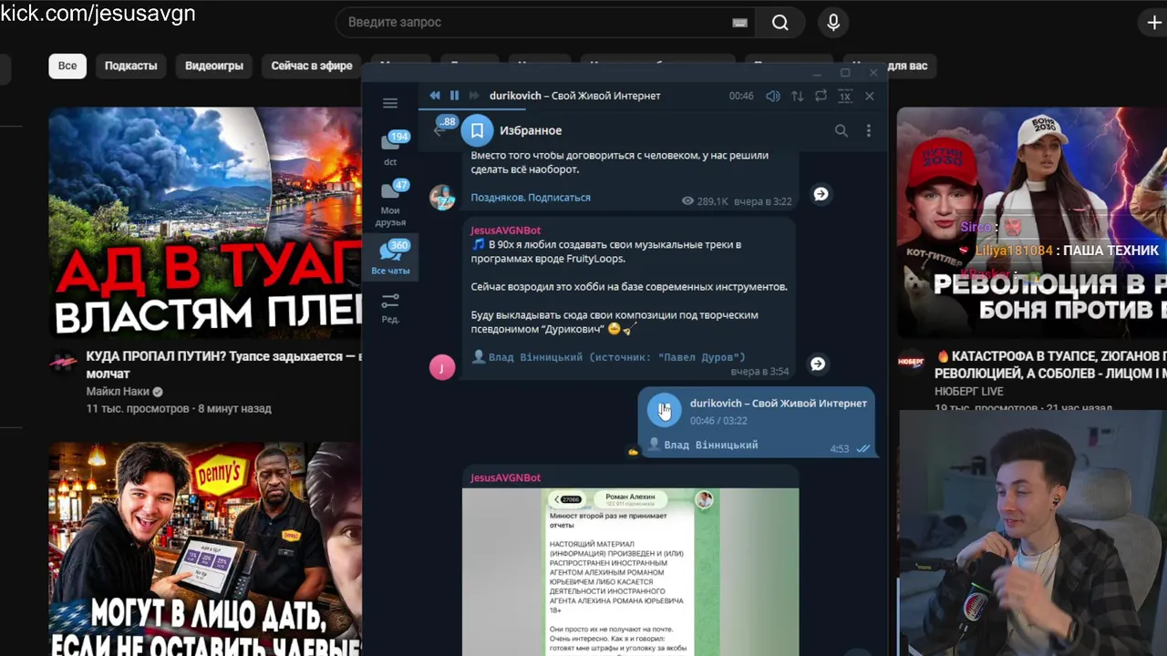This screenshot has width=1167, height=656.
Task: Open НЮБЕРГ channel avatar icon
Action: [911, 362]
